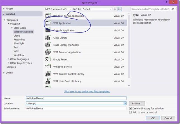The image size is (180, 124).
Task: Expand the Other Project Types node
Action: 8,63
